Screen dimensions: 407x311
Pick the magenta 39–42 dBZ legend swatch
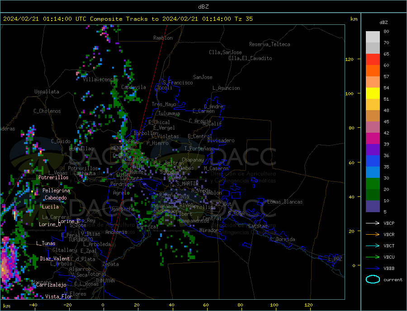pos(373,139)
